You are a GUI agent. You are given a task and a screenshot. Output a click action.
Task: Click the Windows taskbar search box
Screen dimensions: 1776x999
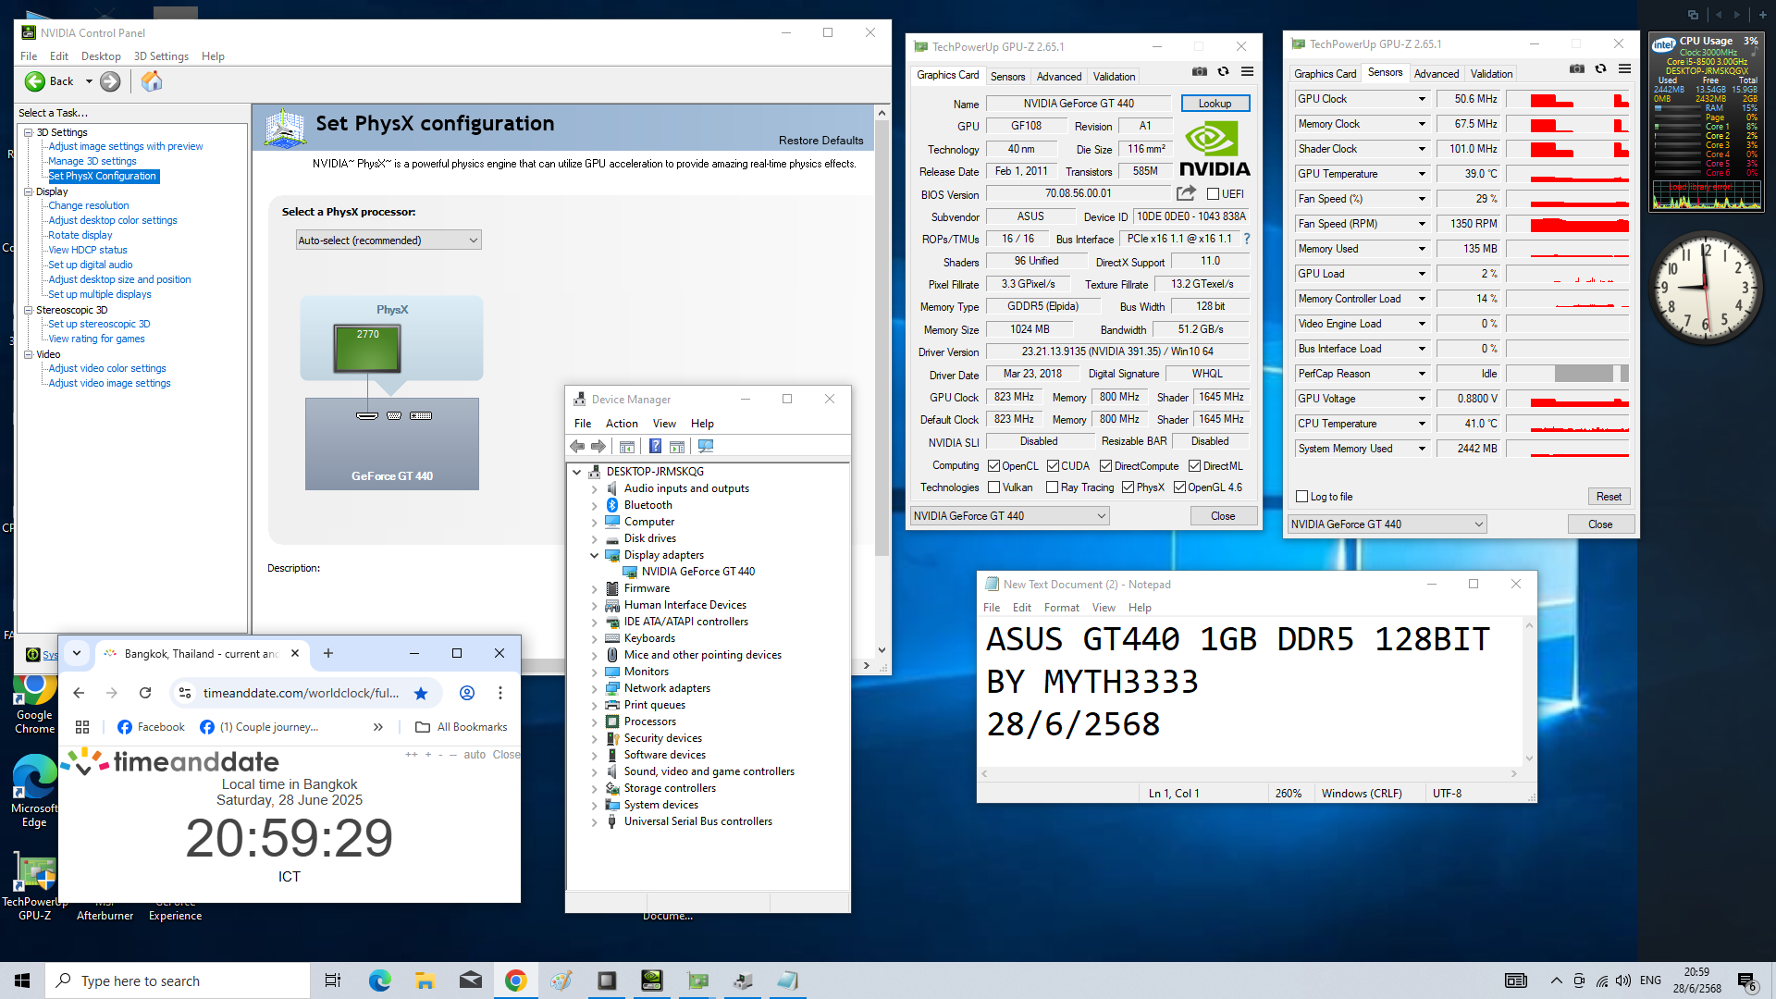click(178, 980)
